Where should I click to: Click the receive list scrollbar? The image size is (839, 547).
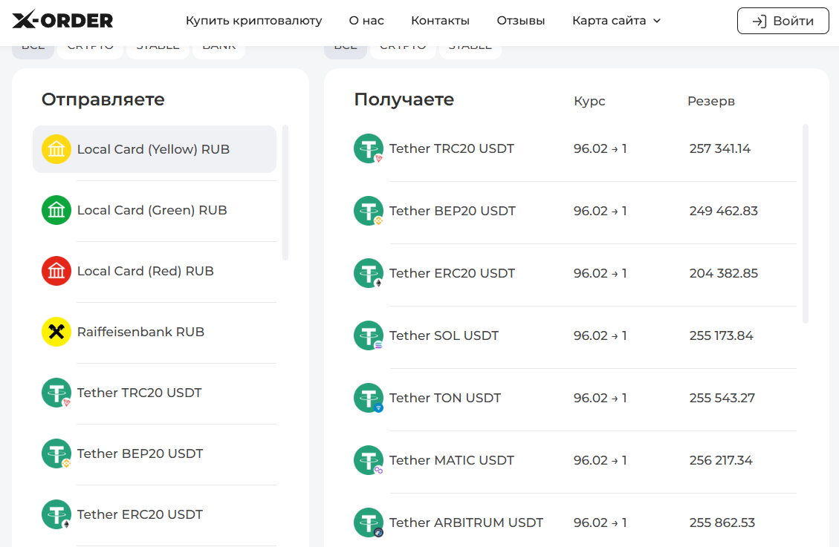click(806, 223)
